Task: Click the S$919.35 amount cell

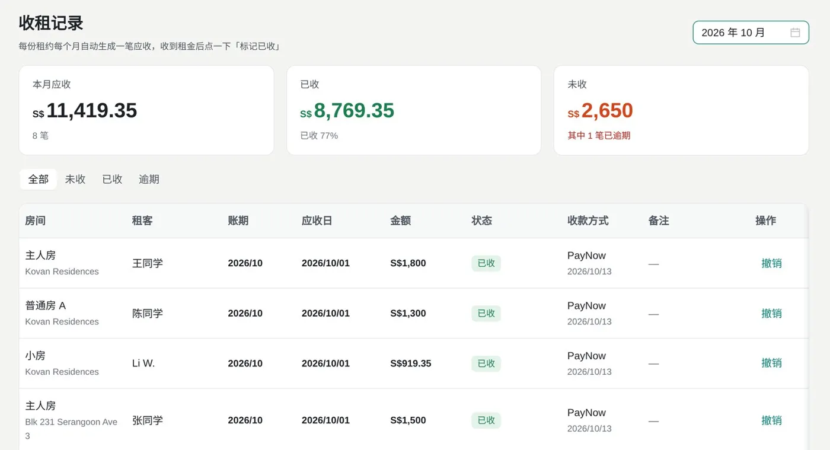Action: (411, 363)
